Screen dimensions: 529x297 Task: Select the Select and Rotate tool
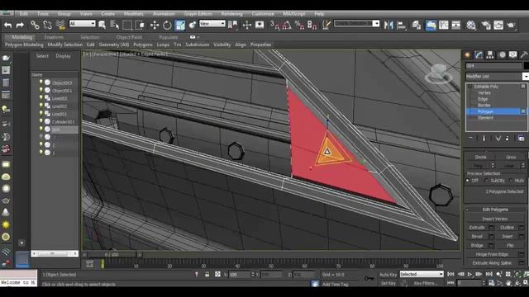point(167,25)
